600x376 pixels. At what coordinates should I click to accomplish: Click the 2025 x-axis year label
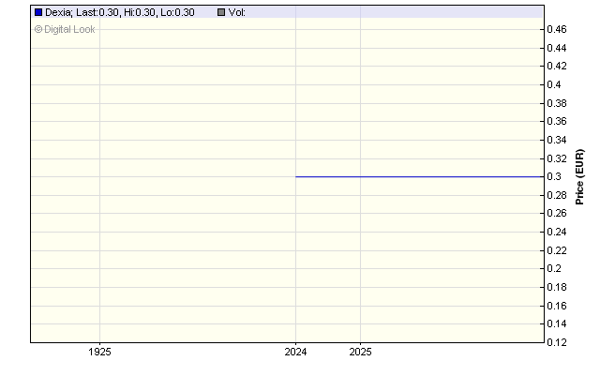coord(360,352)
